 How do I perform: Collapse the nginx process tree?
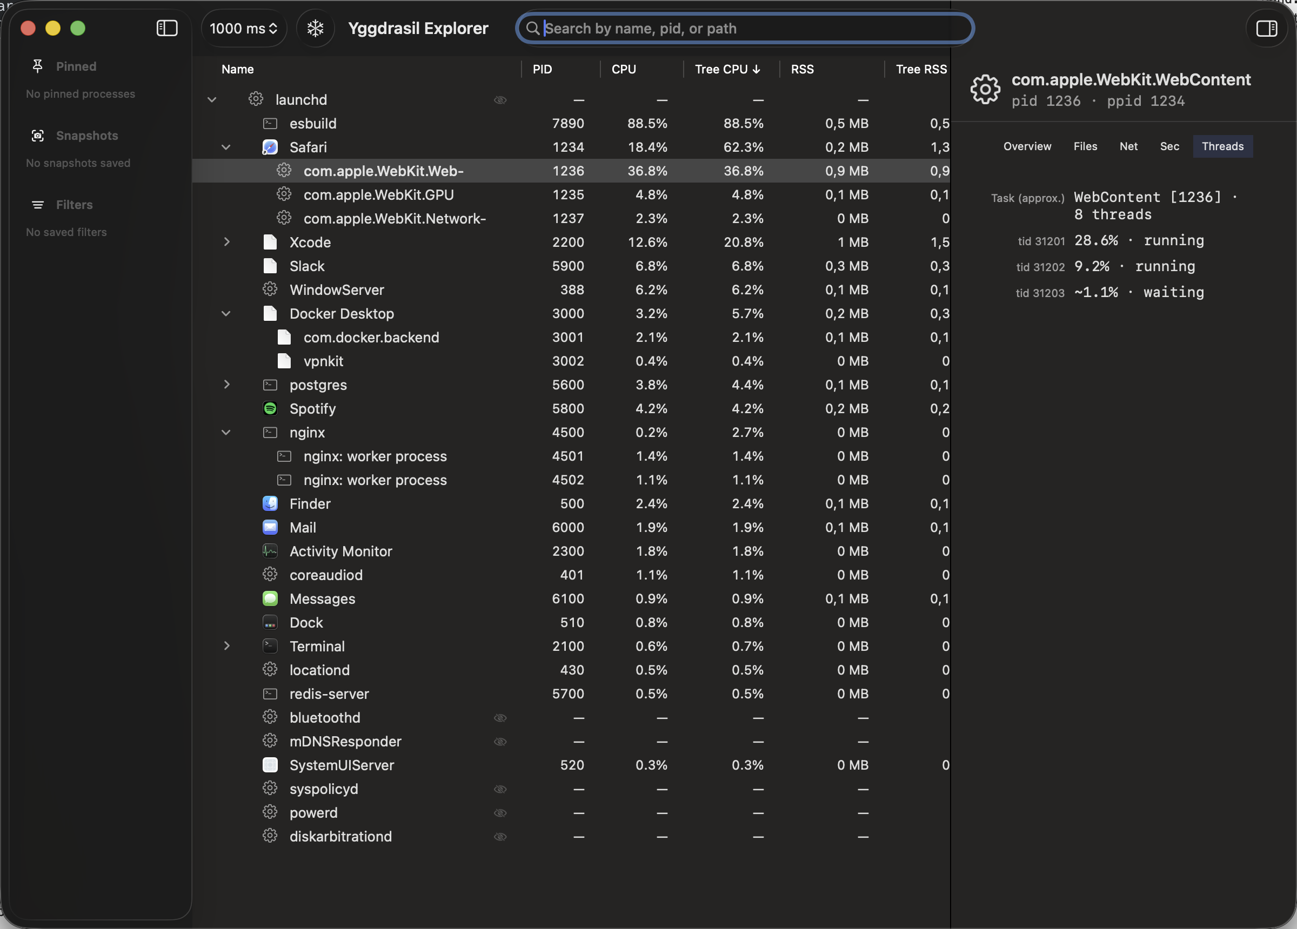coord(226,433)
